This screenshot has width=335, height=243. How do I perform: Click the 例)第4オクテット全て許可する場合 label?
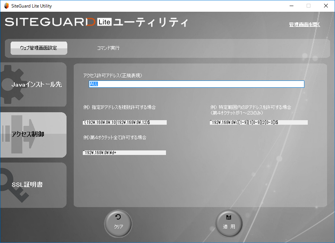[x=115, y=137]
